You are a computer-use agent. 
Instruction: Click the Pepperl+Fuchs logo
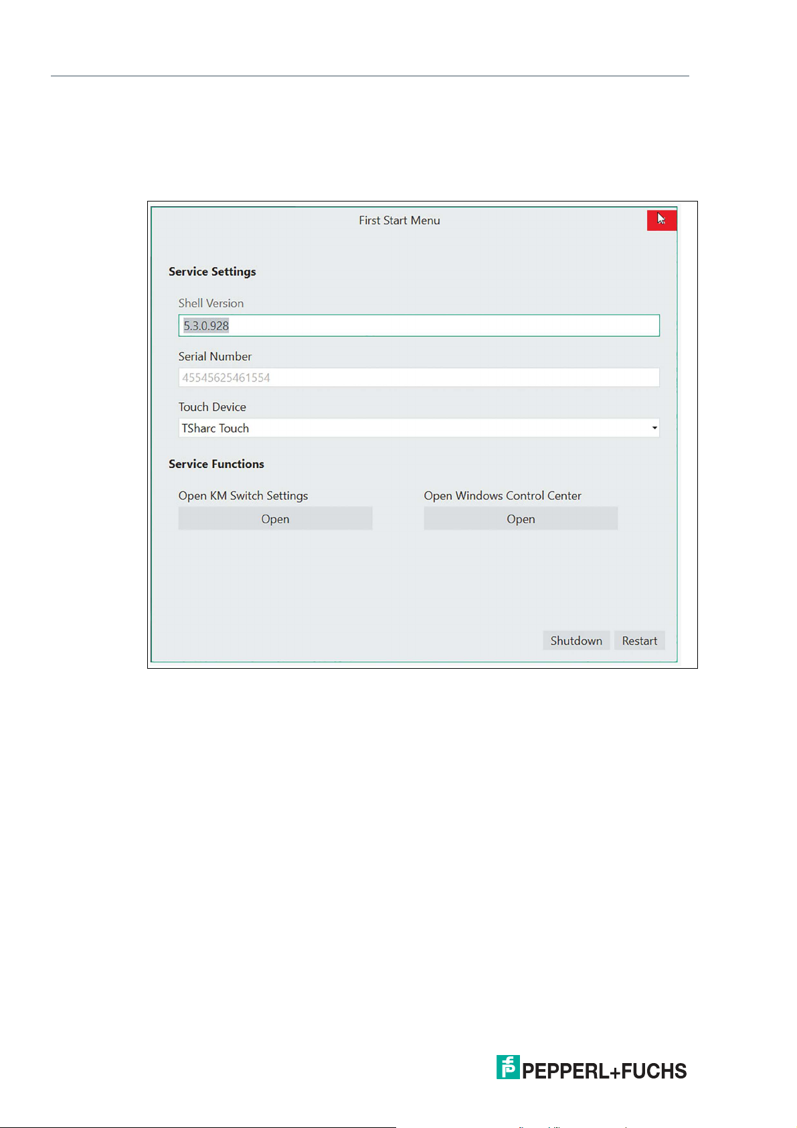point(592,1068)
